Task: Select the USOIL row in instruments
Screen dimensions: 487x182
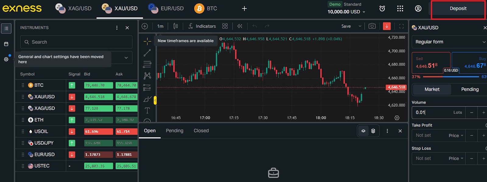Action: coord(76,131)
